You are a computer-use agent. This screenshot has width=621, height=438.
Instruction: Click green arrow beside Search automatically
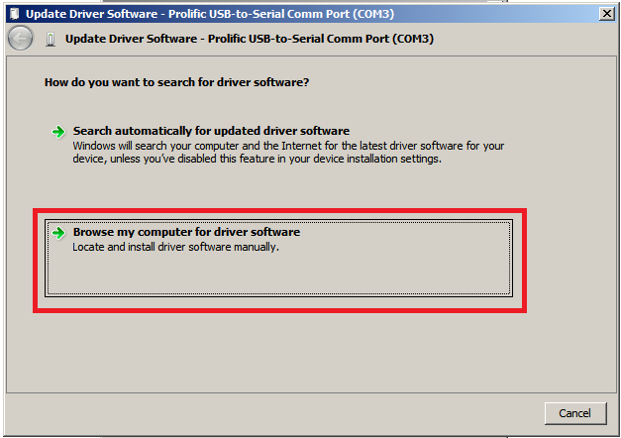coord(58,132)
